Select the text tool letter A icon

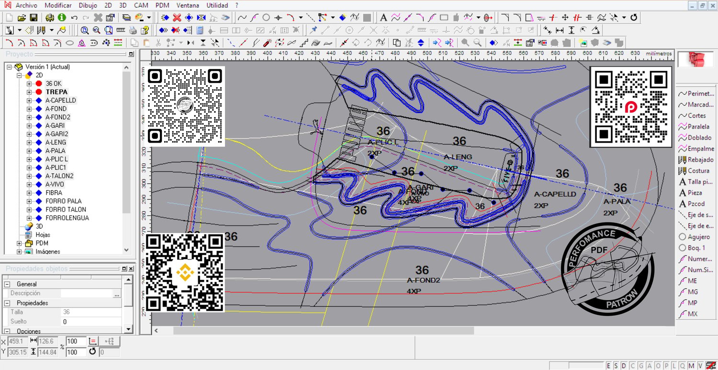pos(383,18)
